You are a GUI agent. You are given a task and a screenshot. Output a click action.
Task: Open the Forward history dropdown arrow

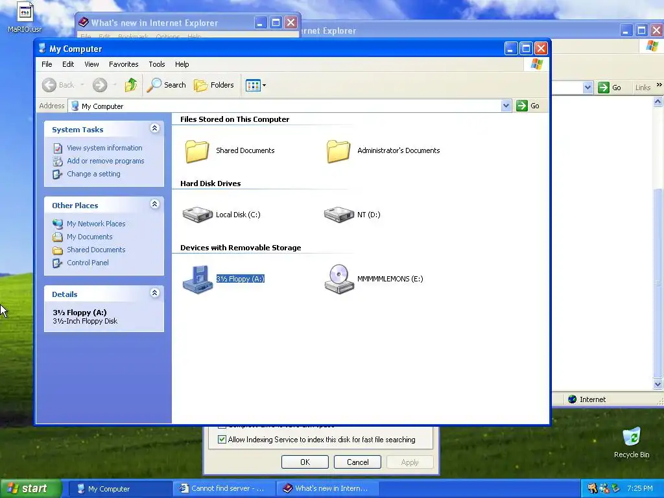pyautogui.click(x=114, y=85)
